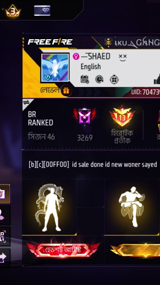Select the purple rank badge 3269

[x=85, y=117]
